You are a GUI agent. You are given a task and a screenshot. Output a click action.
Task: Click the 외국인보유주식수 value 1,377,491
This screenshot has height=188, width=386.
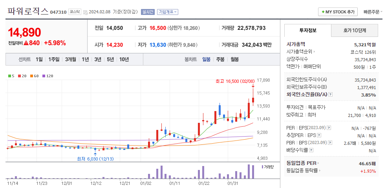point(366,88)
